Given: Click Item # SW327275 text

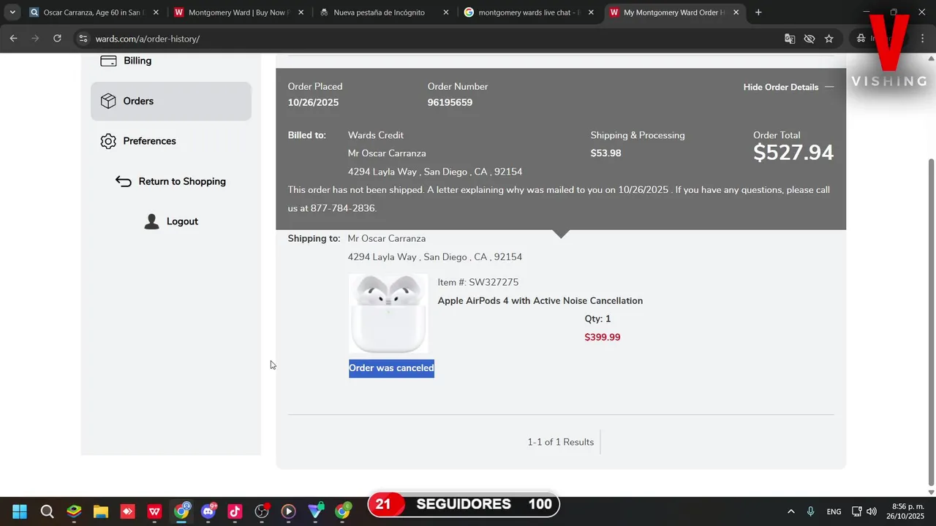Looking at the screenshot, I should tap(478, 283).
